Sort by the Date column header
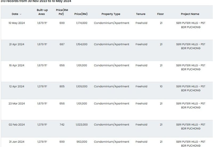 (x=15, y=14)
